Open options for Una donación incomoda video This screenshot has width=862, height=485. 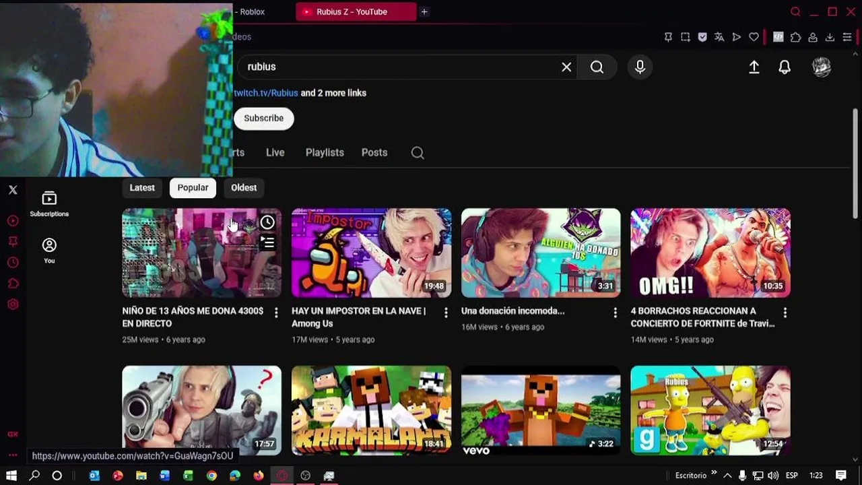(x=615, y=313)
